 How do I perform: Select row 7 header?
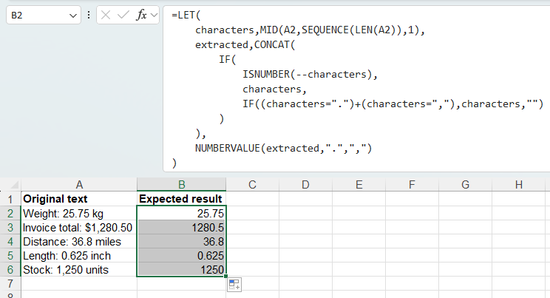10,283
